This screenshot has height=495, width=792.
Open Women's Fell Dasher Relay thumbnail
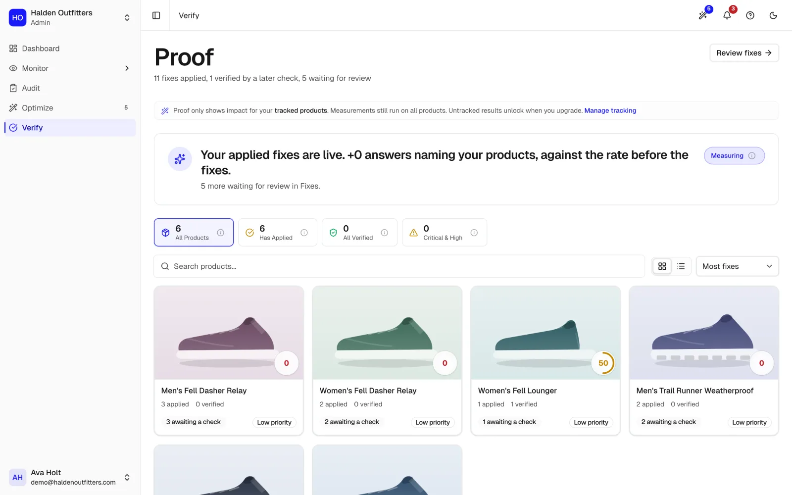click(x=387, y=333)
